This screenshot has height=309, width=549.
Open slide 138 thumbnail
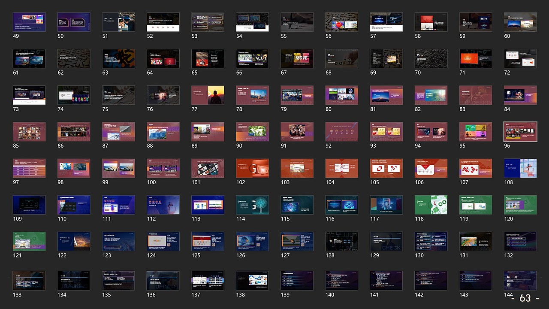pos(252,280)
